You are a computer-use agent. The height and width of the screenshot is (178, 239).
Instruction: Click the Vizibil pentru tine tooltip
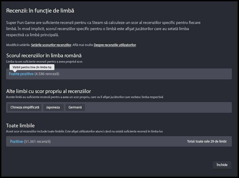(x=32, y=67)
